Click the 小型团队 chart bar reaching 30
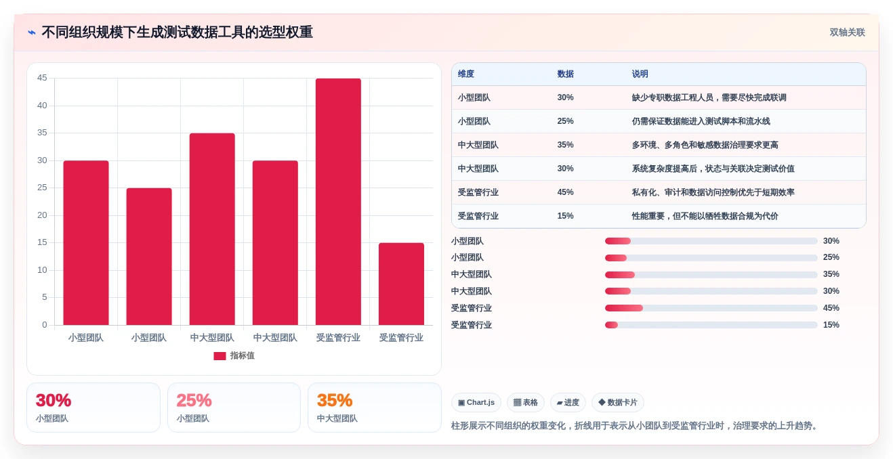The height and width of the screenshot is (459, 893). [86, 243]
